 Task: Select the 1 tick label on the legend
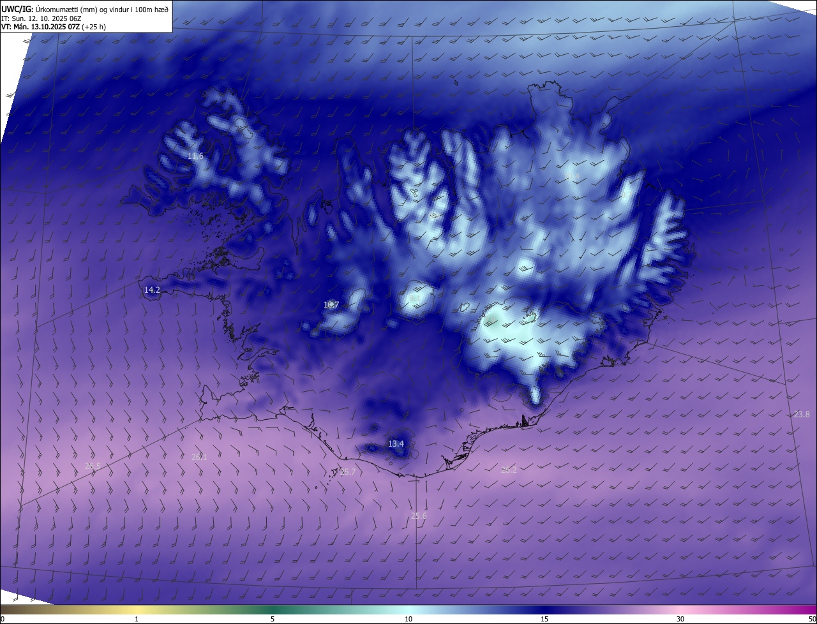click(x=137, y=619)
